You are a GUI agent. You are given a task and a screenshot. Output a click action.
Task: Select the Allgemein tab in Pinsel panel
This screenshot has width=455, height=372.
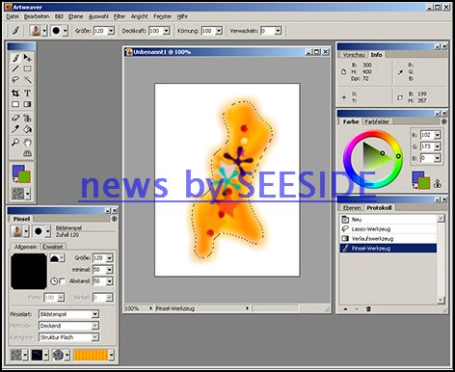click(x=26, y=247)
